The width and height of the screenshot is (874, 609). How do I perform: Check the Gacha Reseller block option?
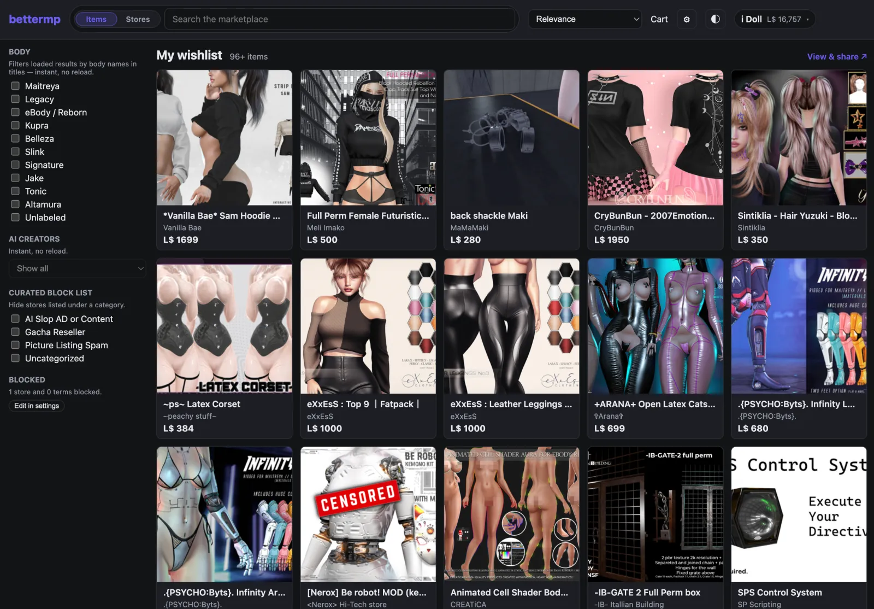coord(15,332)
